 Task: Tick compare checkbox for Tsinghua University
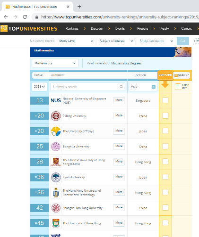(x=165, y=146)
